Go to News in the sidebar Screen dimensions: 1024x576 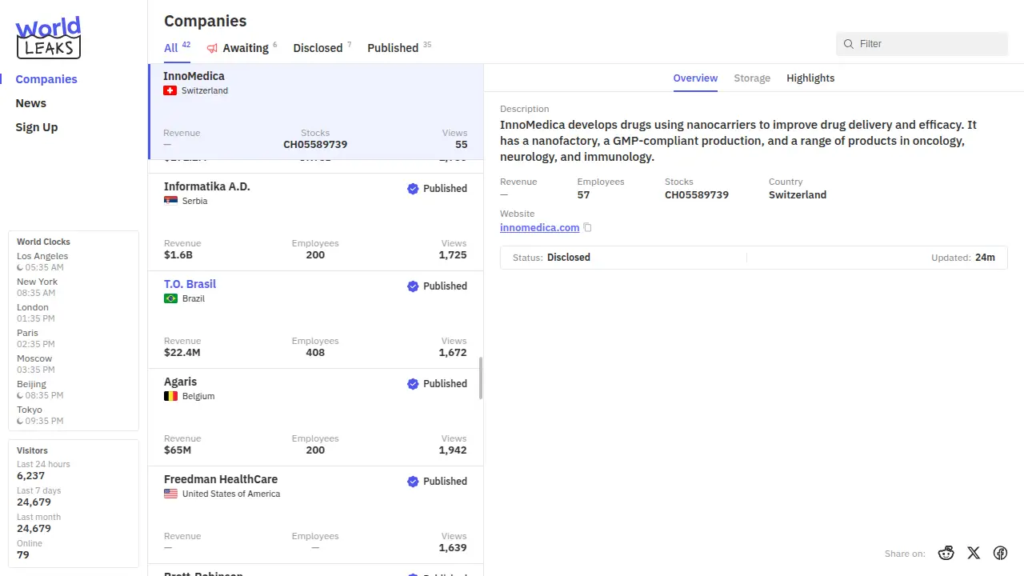coord(31,103)
